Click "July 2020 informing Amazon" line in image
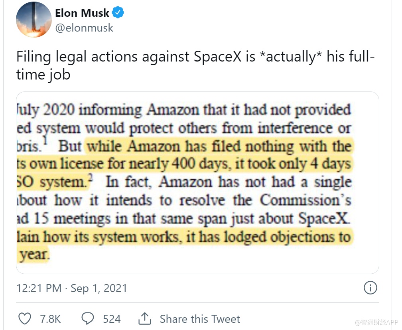 click(183, 110)
